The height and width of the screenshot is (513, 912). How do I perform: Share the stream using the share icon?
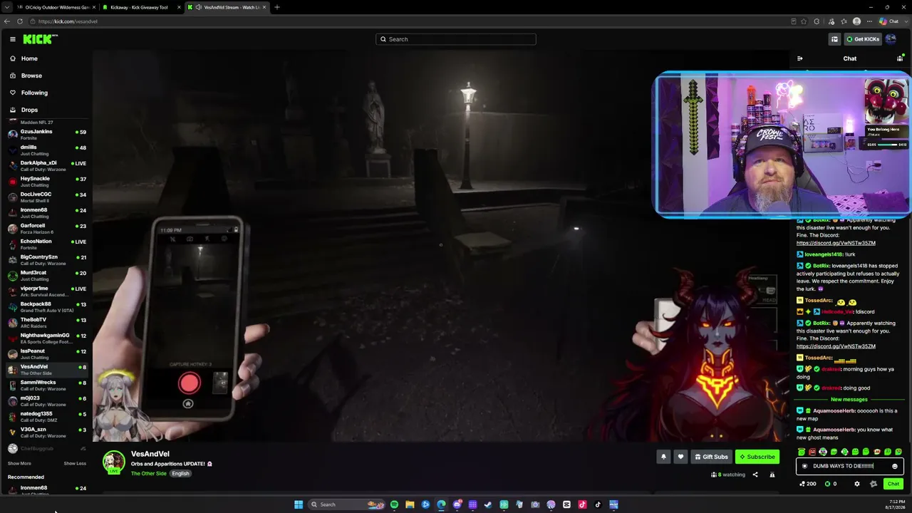point(755,475)
